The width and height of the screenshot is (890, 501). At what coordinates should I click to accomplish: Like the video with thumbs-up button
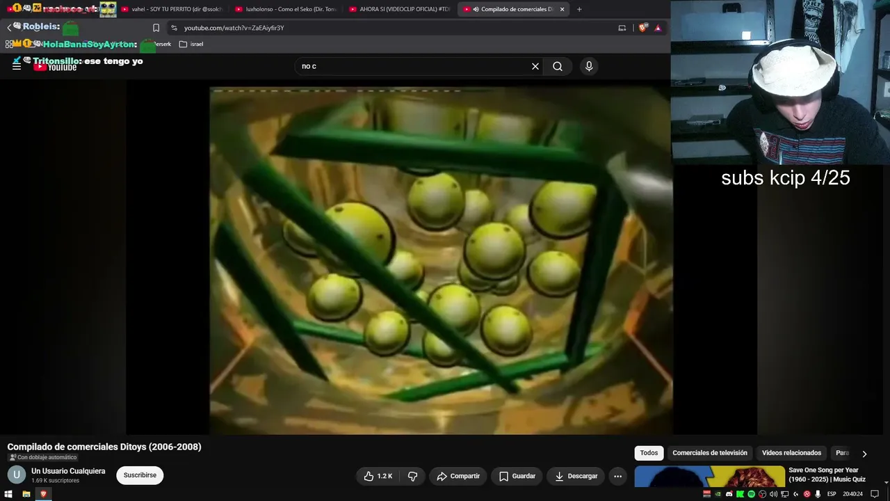pyautogui.click(x=378, y=476)
